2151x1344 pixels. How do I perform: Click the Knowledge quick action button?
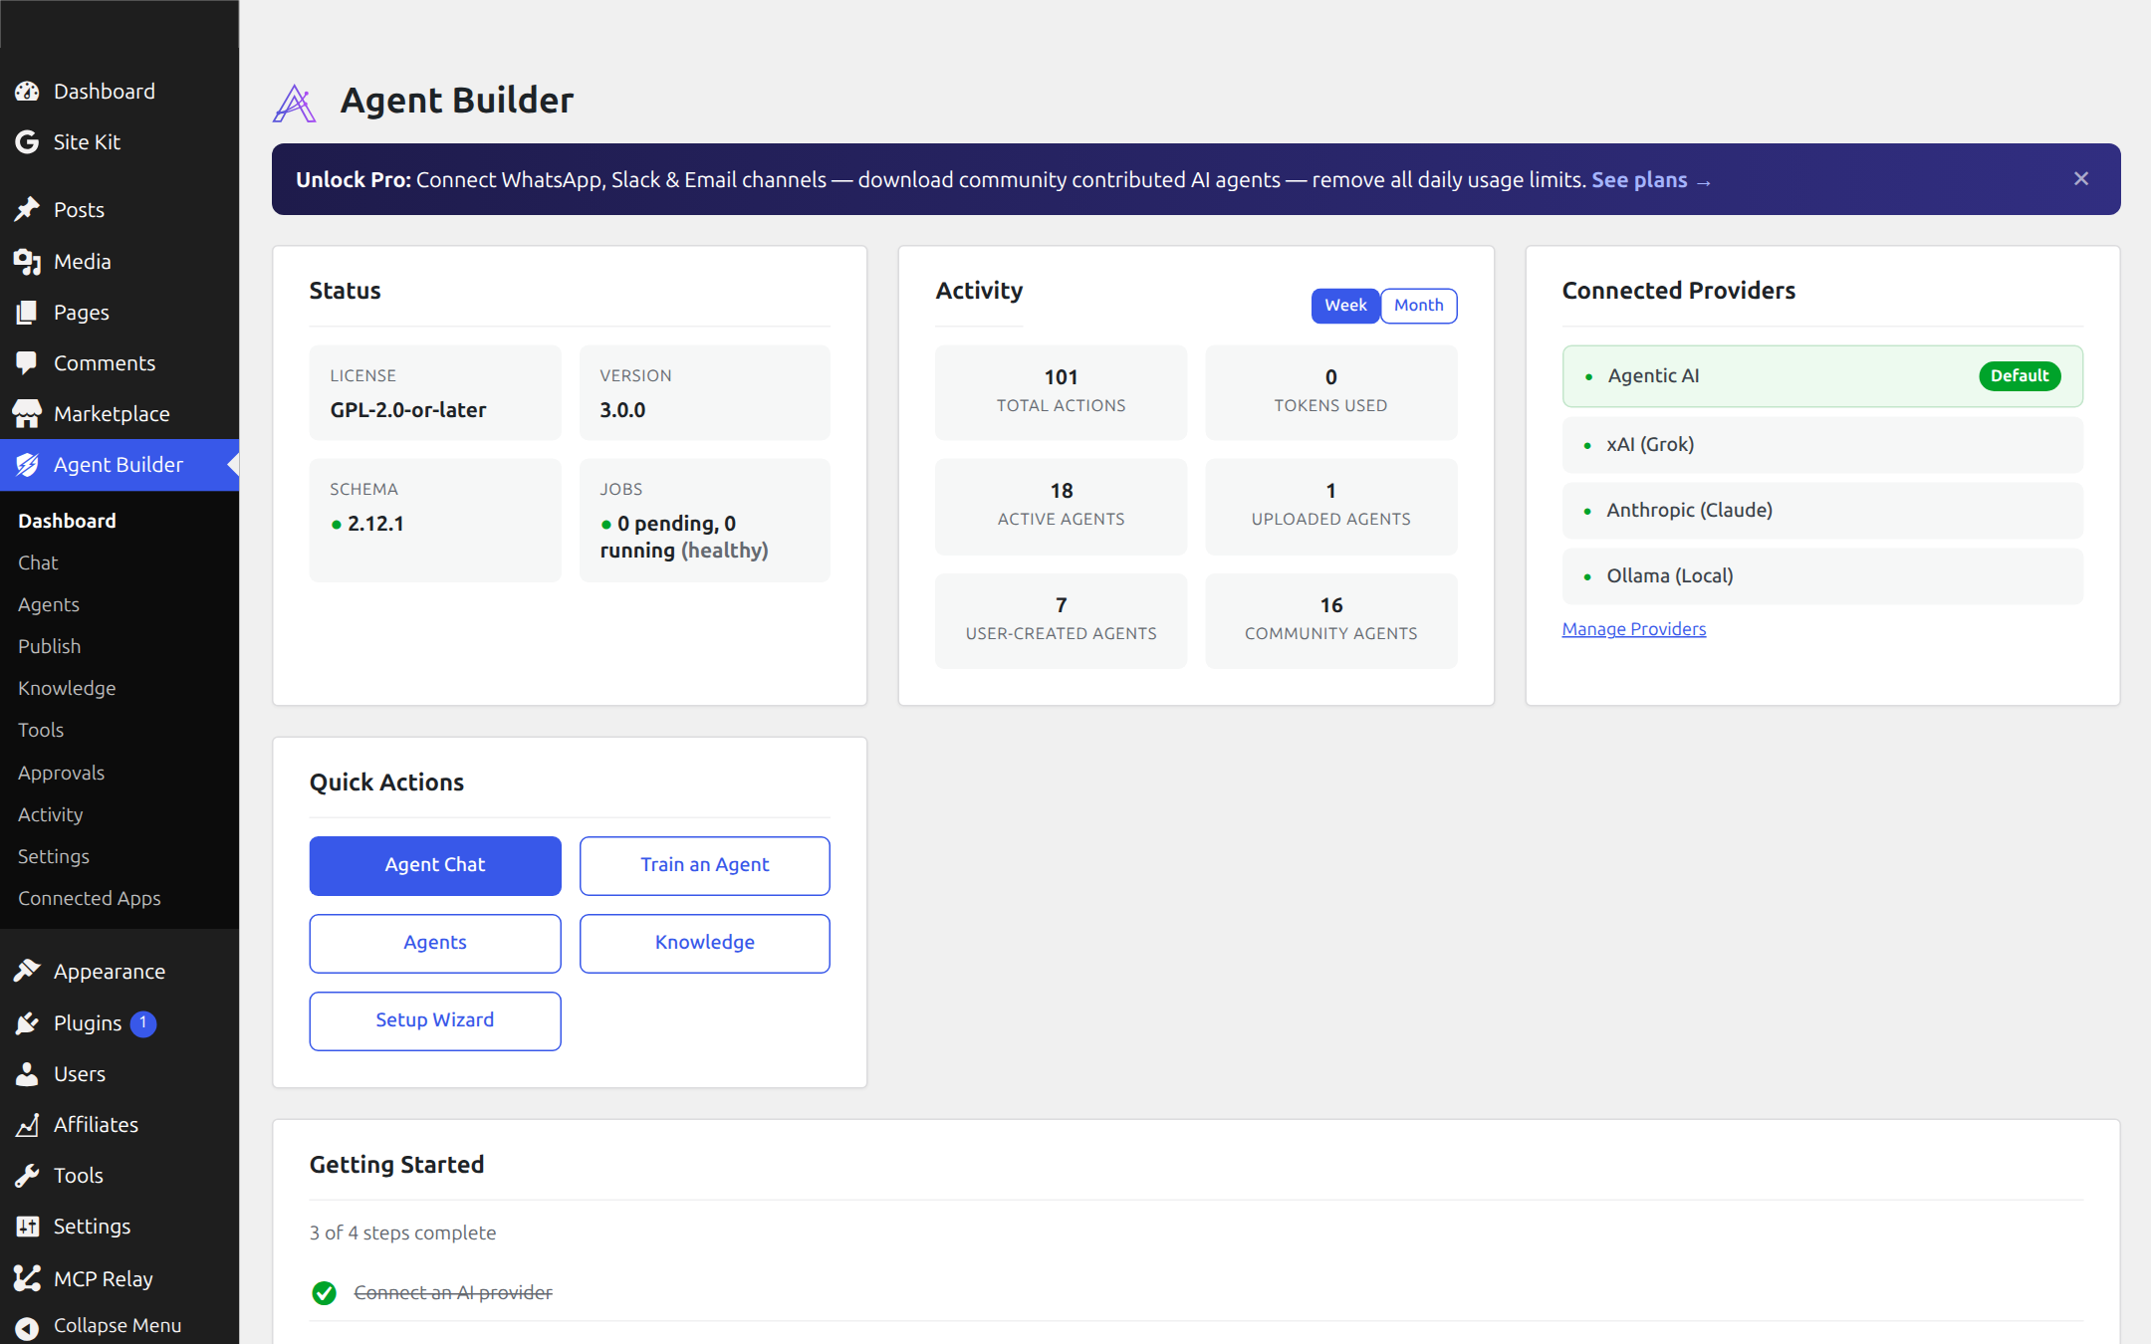click(x=704, y=943)
